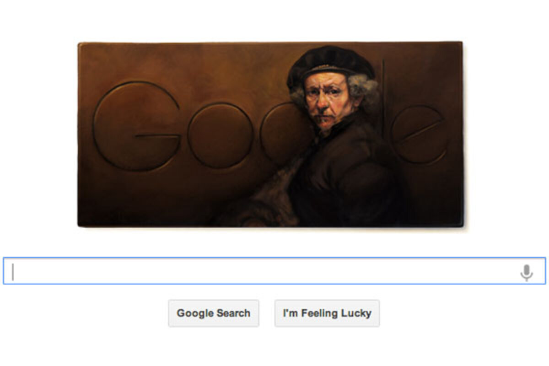Viewport: 549px width, 366px height.
Task: Click the blinking cursor in the search box
Action: [x=13, y=272]
